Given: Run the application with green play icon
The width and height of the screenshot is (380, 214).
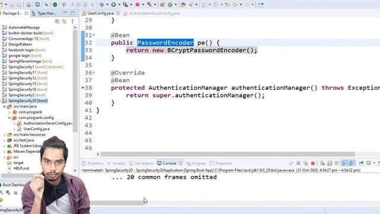Looking at the screenshot, I should [x=113, y=5].
